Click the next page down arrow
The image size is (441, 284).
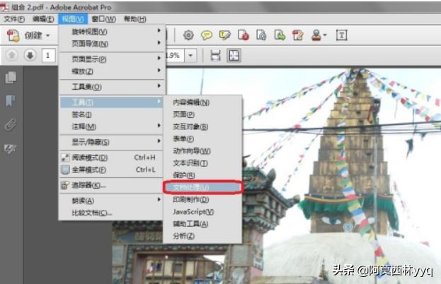click(30, 55)
